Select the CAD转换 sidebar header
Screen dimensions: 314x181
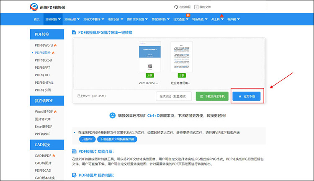coord(47,145)
